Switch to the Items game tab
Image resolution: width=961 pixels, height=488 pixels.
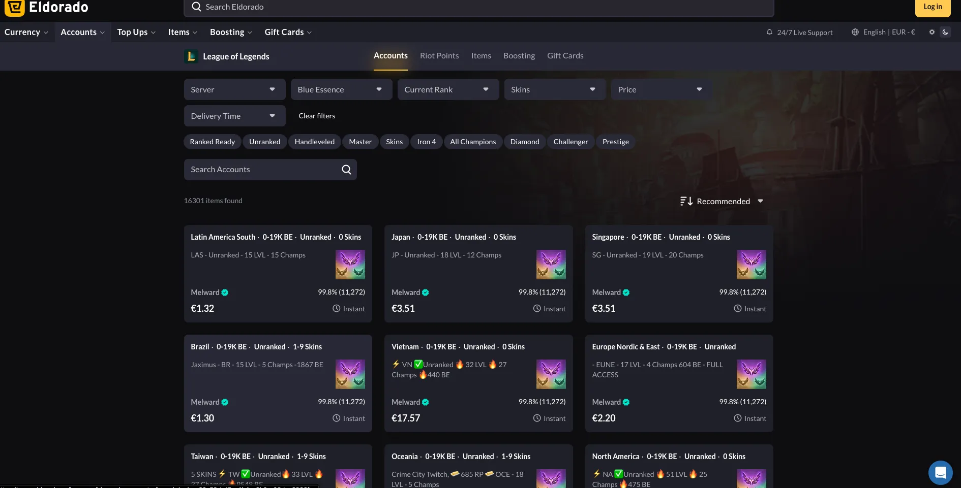pos(481,56)
